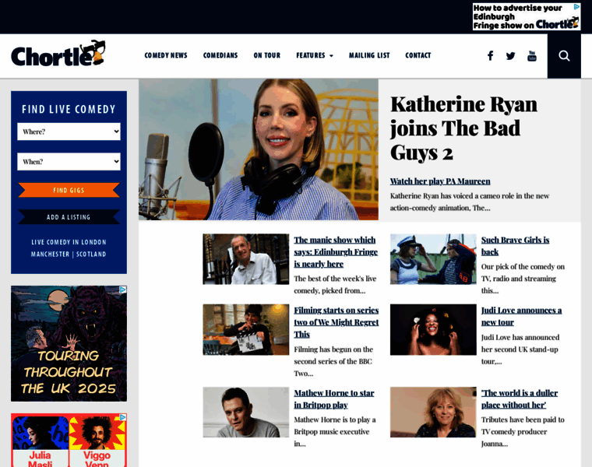Open the Scotland comedy link

pyautogui.click(x=91, y=255)
